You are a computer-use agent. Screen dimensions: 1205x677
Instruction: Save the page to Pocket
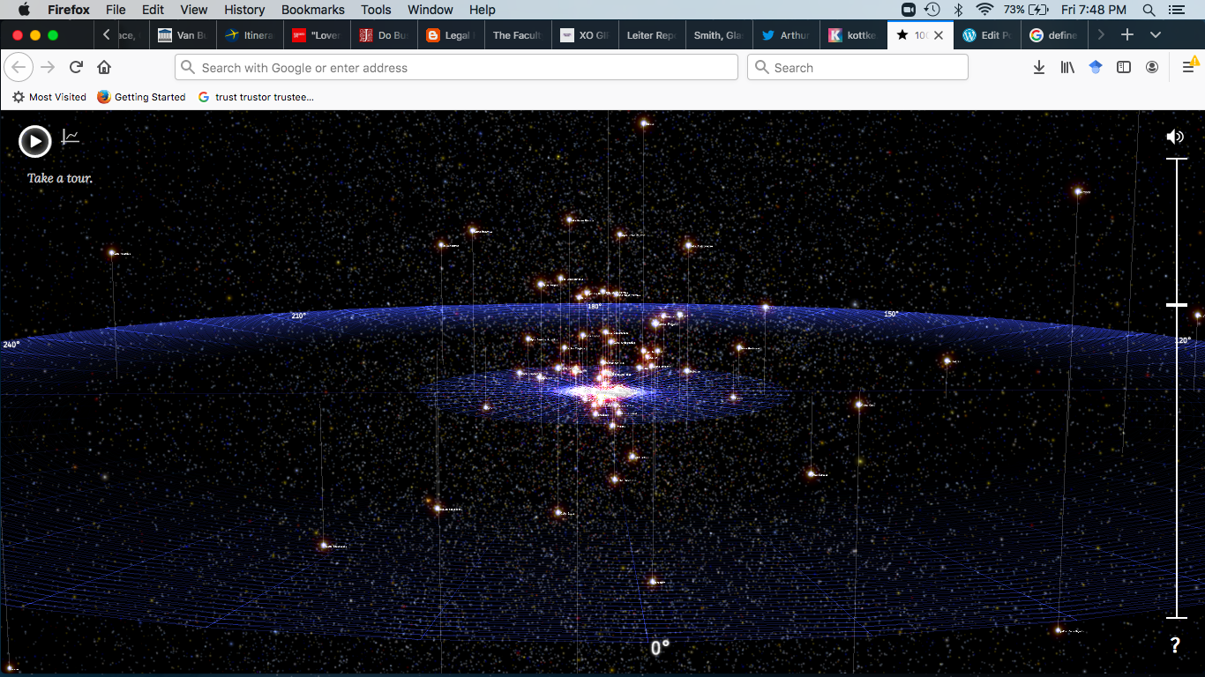(1096, 66)
